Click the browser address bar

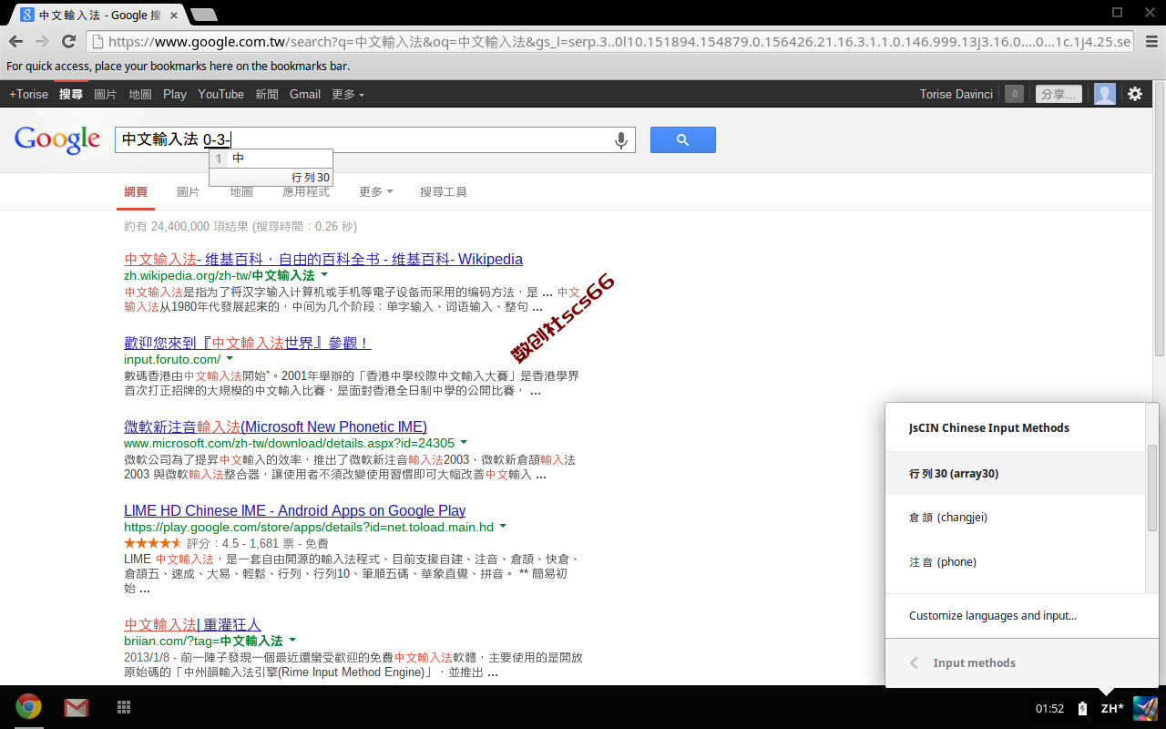point(610,42)
